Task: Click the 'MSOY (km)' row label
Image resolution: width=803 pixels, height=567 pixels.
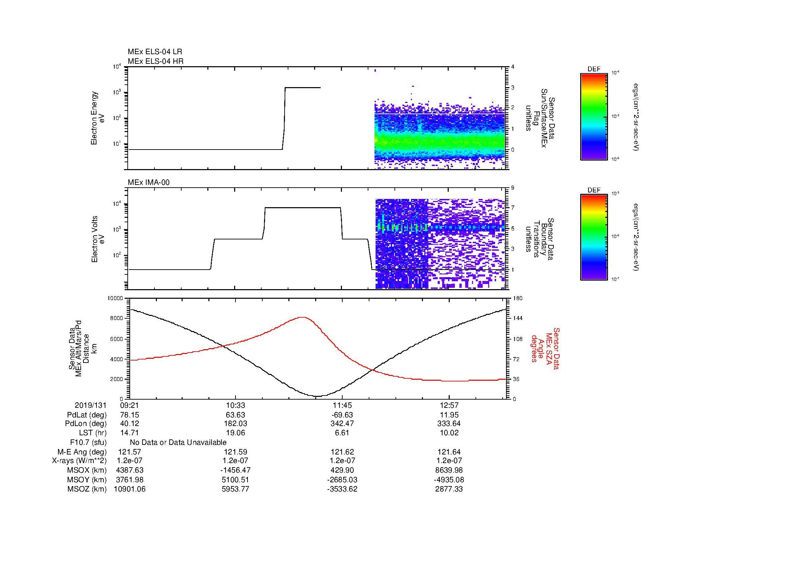Action: pos(87,480)
